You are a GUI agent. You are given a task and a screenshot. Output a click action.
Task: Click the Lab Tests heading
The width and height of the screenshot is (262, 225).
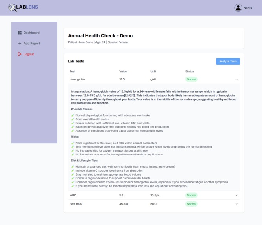[x=76, y=61]
